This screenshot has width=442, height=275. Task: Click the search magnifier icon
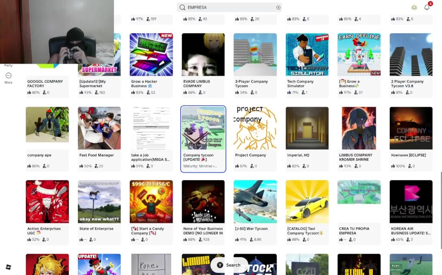click(182, 7)
